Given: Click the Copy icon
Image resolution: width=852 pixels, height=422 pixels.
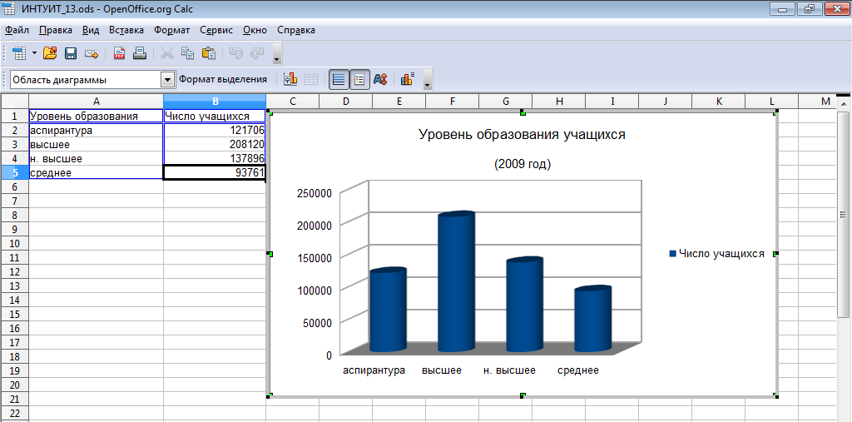Looking at the screenshot, I should [x=188, y=52].
